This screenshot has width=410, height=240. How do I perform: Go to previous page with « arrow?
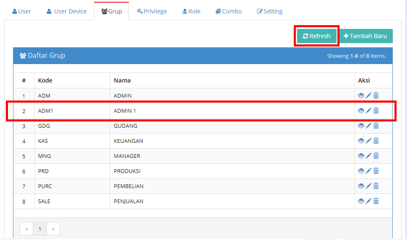pos(26,229)
